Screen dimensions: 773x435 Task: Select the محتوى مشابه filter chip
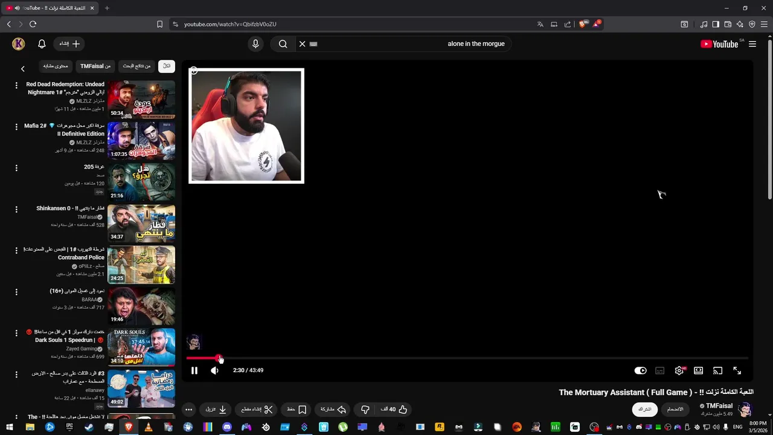(56, 66)
